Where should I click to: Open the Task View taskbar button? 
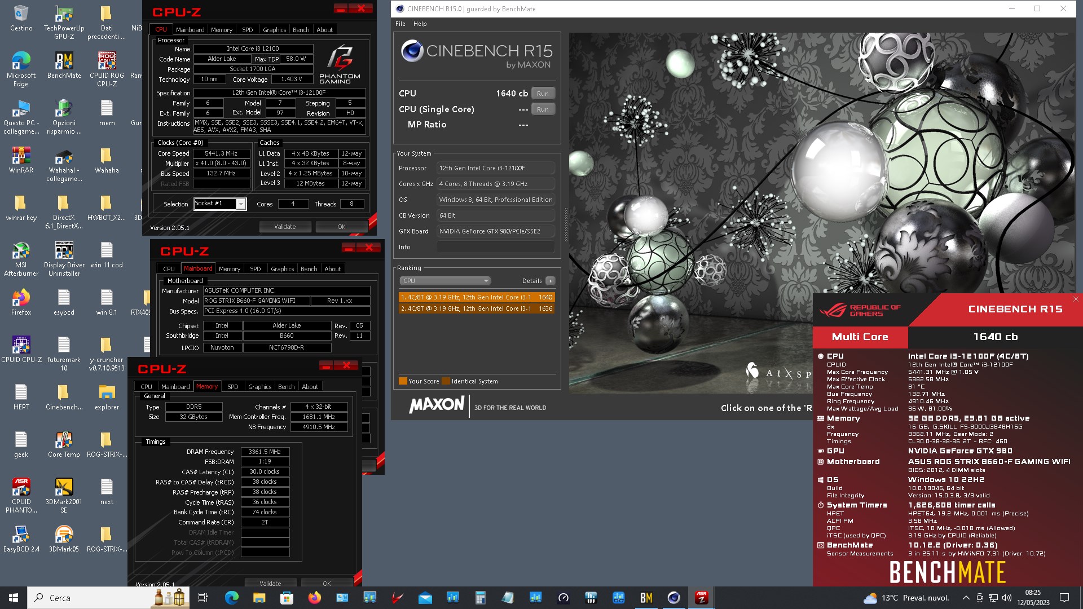pos(203,598)
